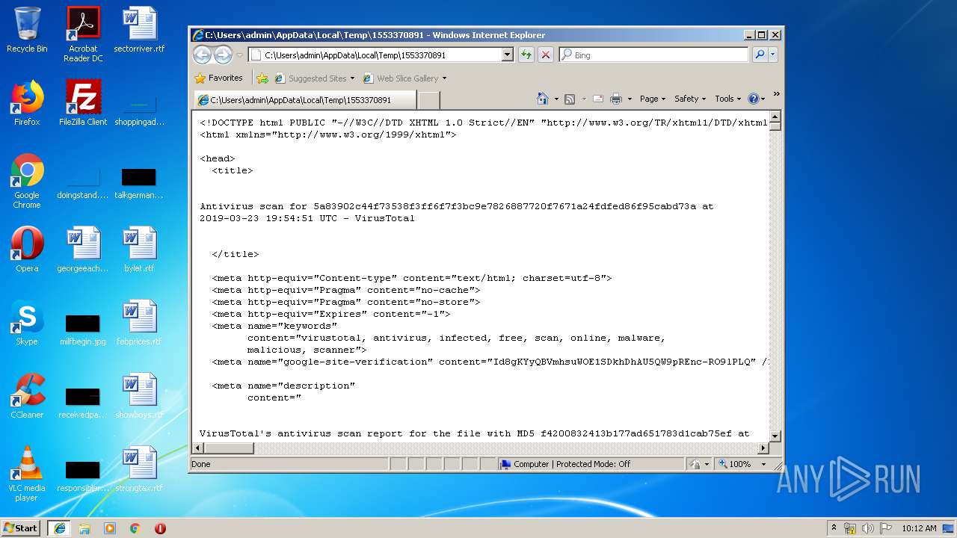957x538 pixels.
Task: Click the horizontal scrollbar left arrow
Action: point(199,448)
